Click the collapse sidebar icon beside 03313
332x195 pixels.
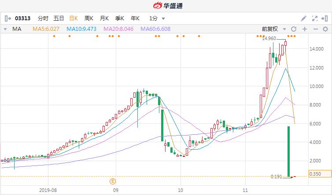pos(7,18)
